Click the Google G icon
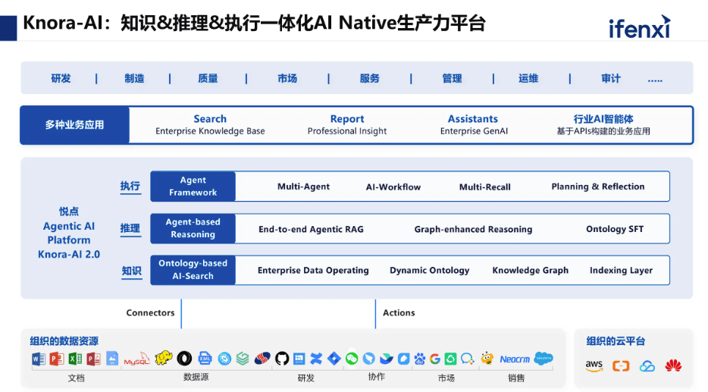The height and width of the screenshot is (392, 708). [434, 359]
